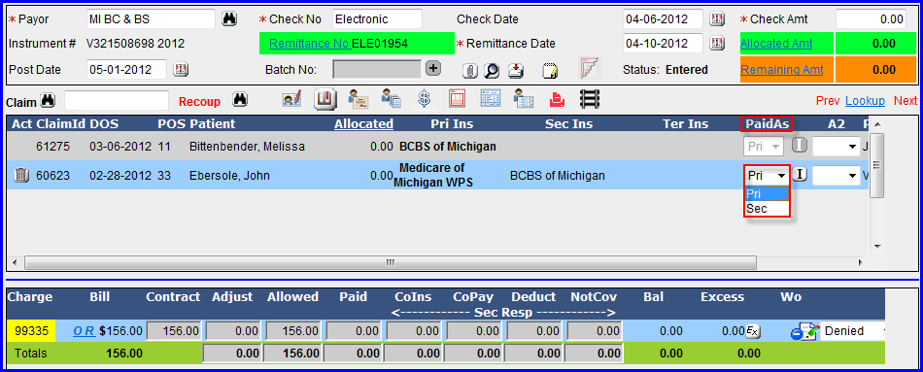Click the black film strip icon
The height and width of the screenshot is (372, 923).
coord(589,99)
